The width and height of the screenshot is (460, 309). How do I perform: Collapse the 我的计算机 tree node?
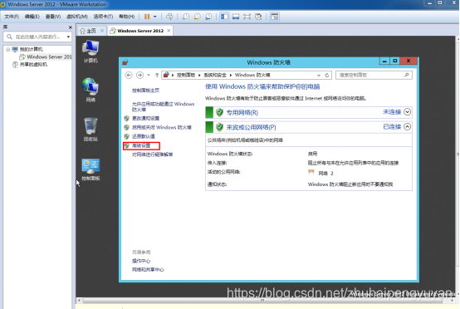pyautogui.click(x=8, y=49)
